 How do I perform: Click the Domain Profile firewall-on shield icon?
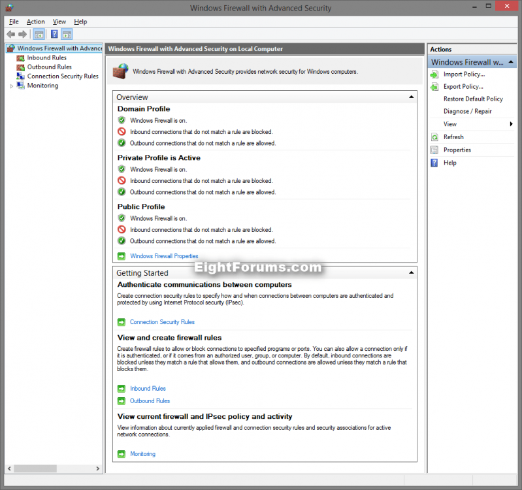(x=122, y=120)
